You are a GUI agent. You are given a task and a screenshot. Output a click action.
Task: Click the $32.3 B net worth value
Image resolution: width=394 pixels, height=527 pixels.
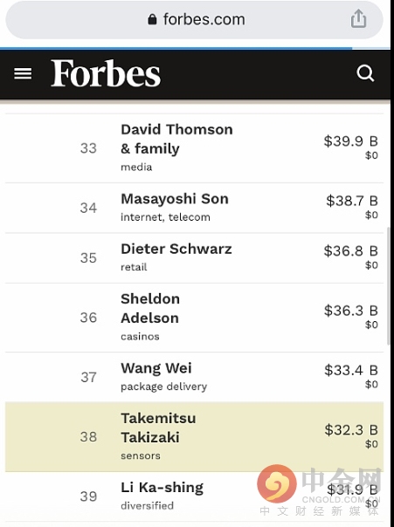(x=351, y=430)
